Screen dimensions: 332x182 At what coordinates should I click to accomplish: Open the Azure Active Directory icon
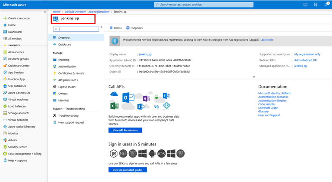click(x=5, y=127)
